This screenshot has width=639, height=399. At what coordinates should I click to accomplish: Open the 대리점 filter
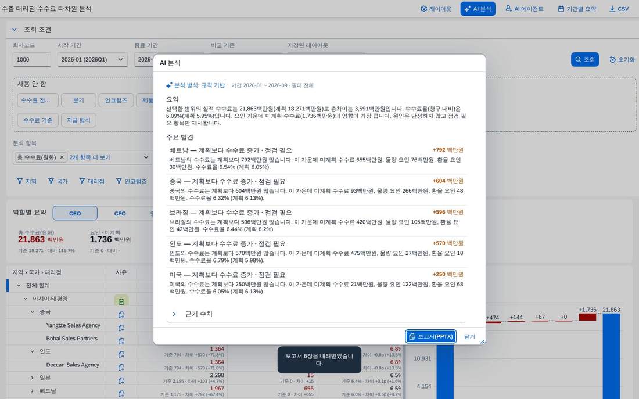pyautogui.click(x=92, y=181)
